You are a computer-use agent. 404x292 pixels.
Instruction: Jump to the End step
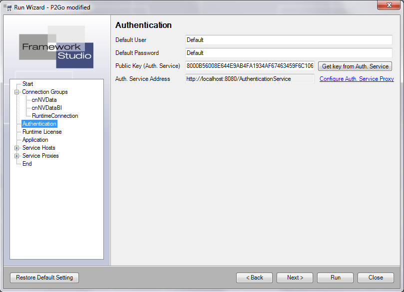pyautogui.click(x=27, y=164)
